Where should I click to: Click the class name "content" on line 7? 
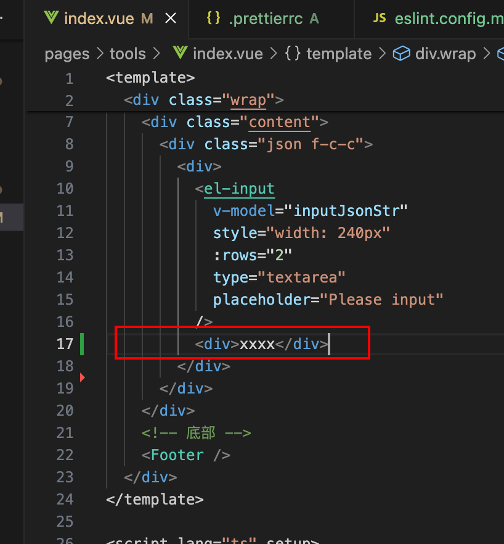(279, 122)
